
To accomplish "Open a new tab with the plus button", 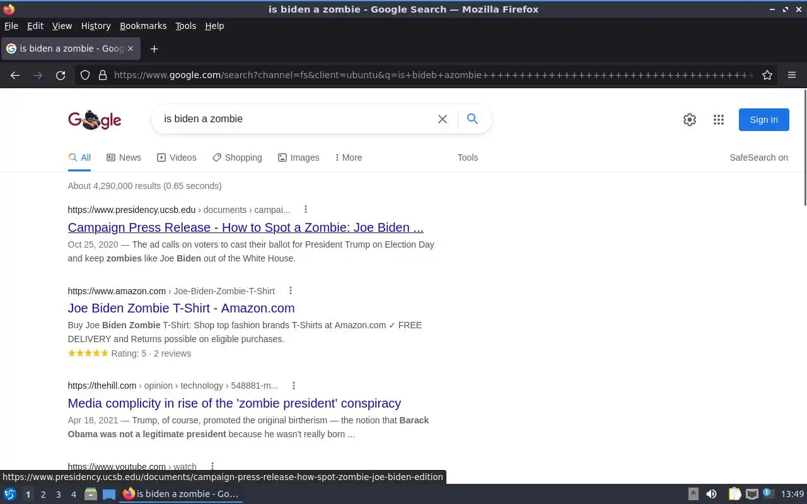I will click(154, 49).
